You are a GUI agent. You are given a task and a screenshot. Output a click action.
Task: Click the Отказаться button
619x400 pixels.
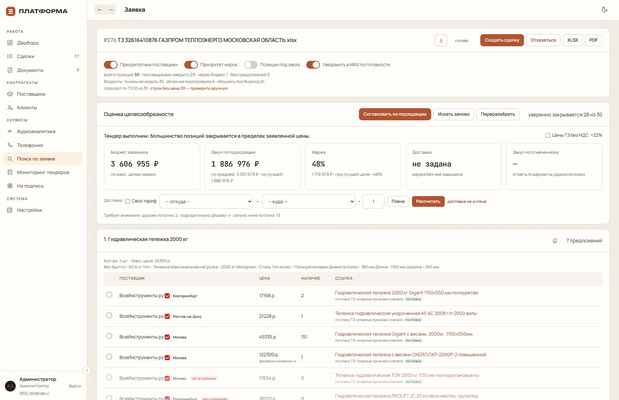[x=543, y=40]
